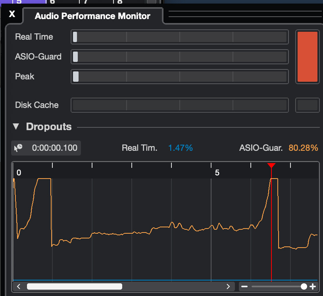Screen dimensions: 323x296
Task: Click the 0:00:00.100 time field
Action: 55,148
